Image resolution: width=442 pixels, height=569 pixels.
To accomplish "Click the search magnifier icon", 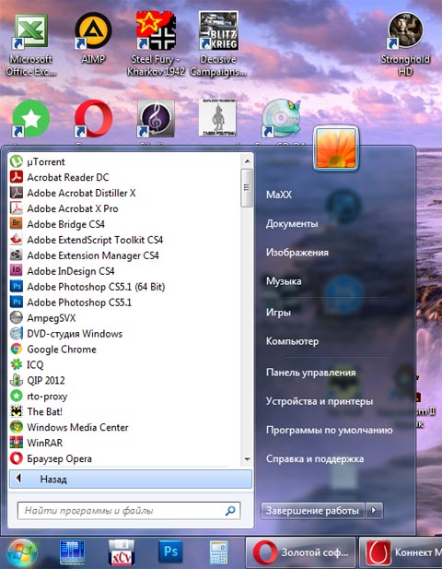I will 230,511.
